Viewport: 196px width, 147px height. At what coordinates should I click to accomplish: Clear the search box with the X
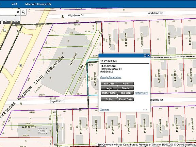[18, 12]
